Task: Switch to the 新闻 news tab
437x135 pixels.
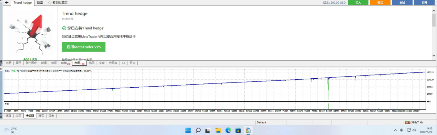Action: 44,63
